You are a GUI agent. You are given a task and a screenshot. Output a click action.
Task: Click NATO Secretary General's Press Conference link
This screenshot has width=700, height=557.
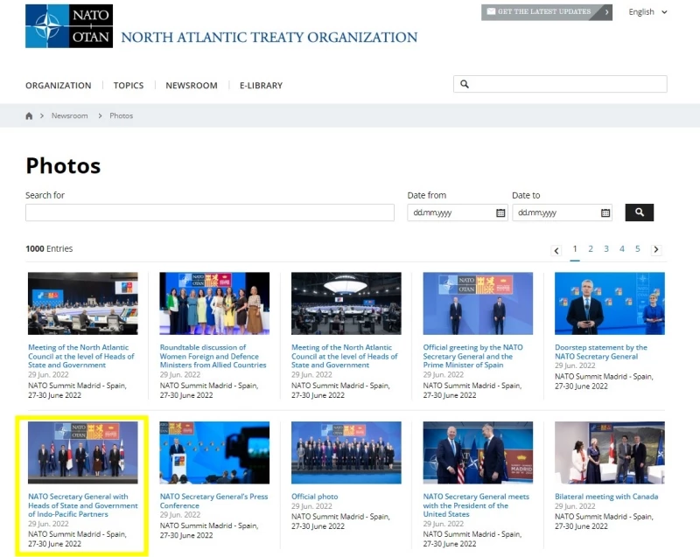click(213, 501)
